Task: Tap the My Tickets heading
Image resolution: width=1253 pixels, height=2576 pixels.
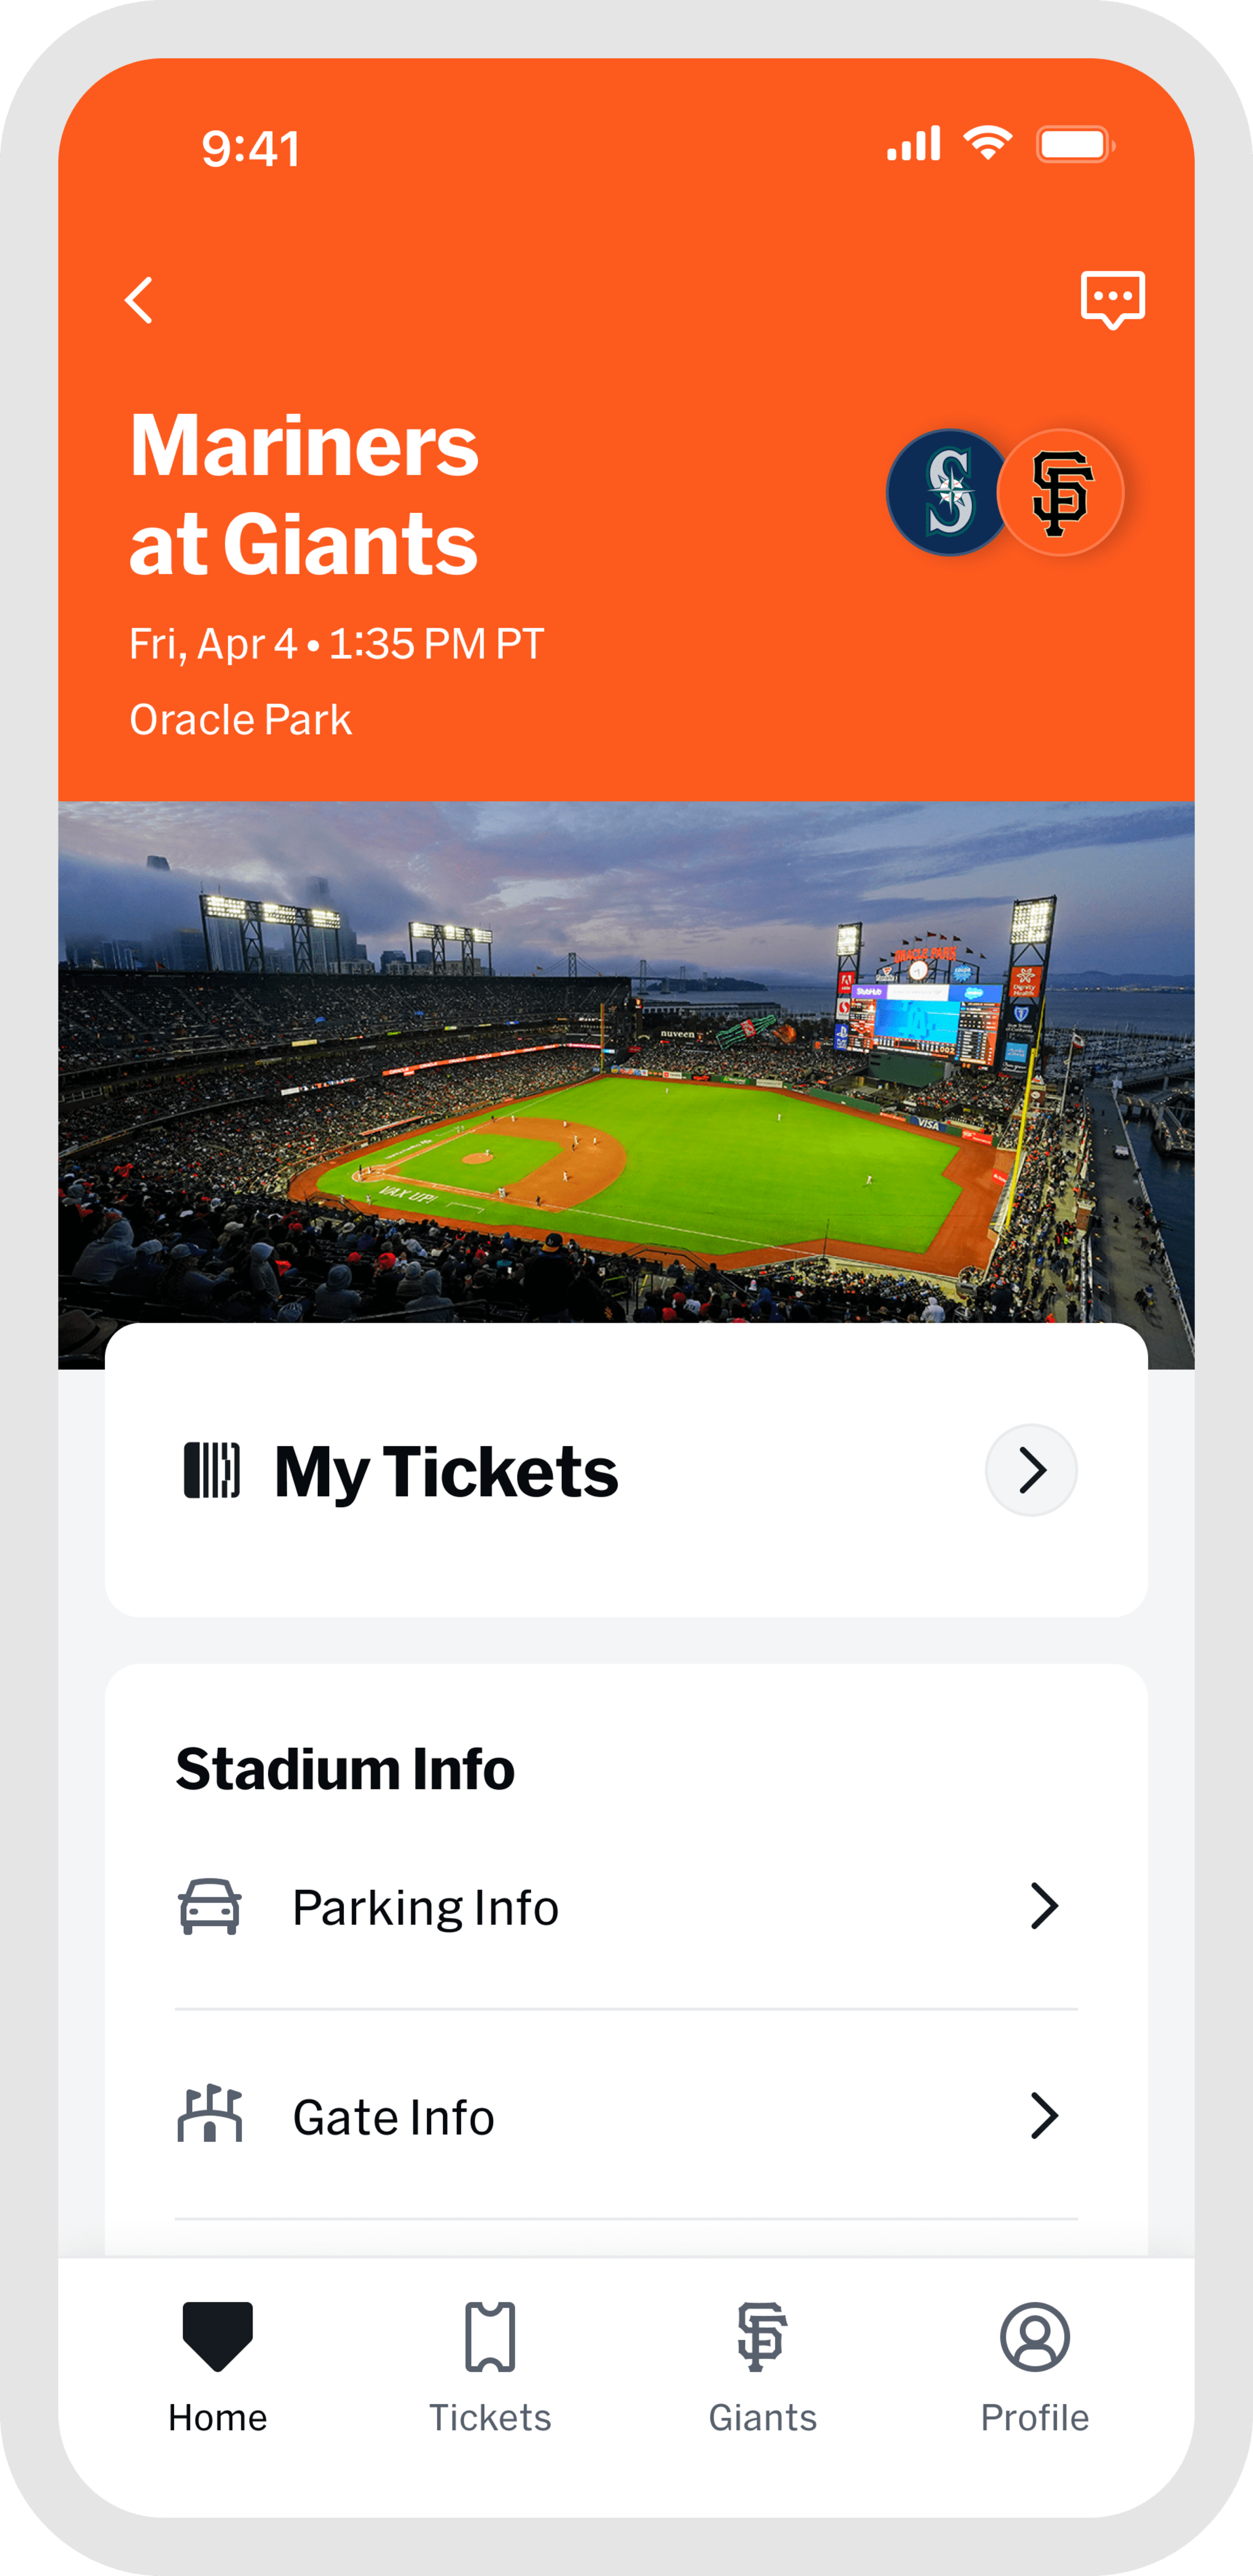Action: (446, 1472)
